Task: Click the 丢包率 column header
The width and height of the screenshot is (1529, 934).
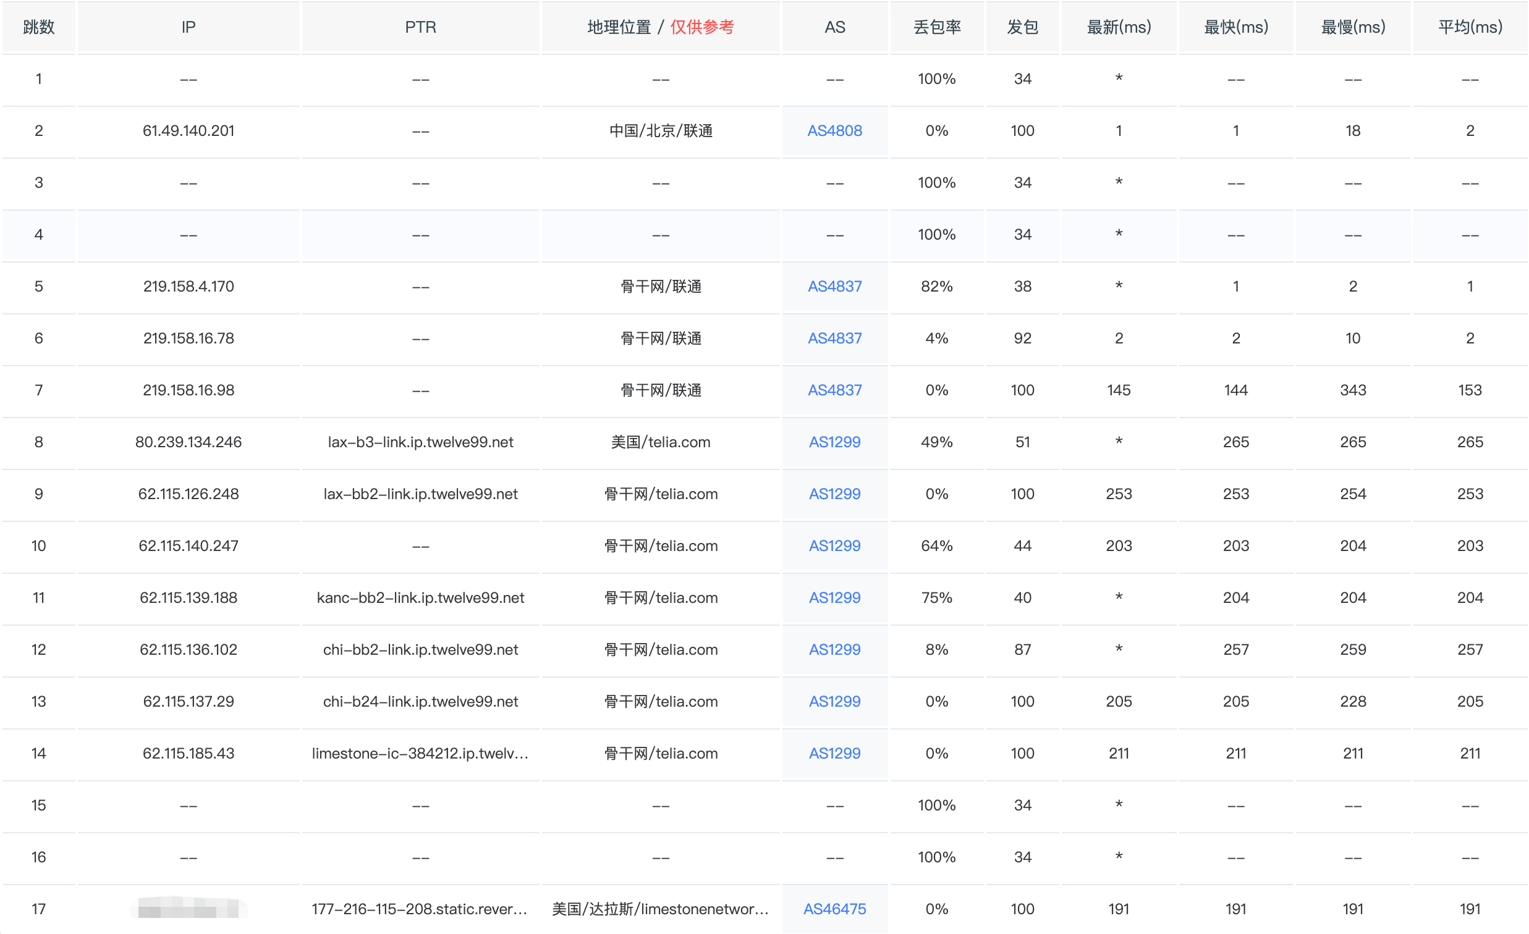Action: [x=937, y=27]
